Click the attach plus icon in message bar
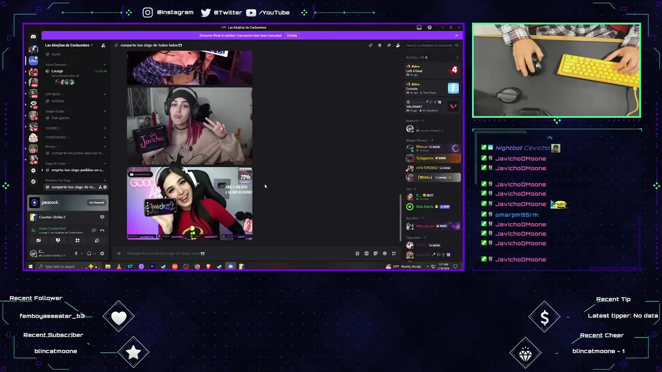Screen dimensions: 662x372 coord(118,254)
